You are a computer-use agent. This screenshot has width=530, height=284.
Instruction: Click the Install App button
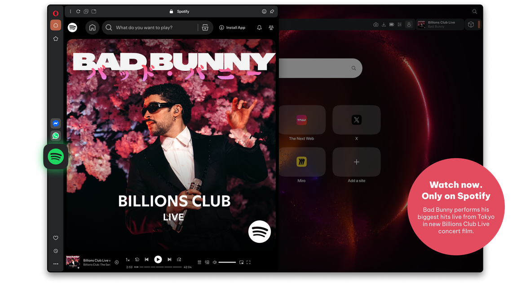point(232,28)
